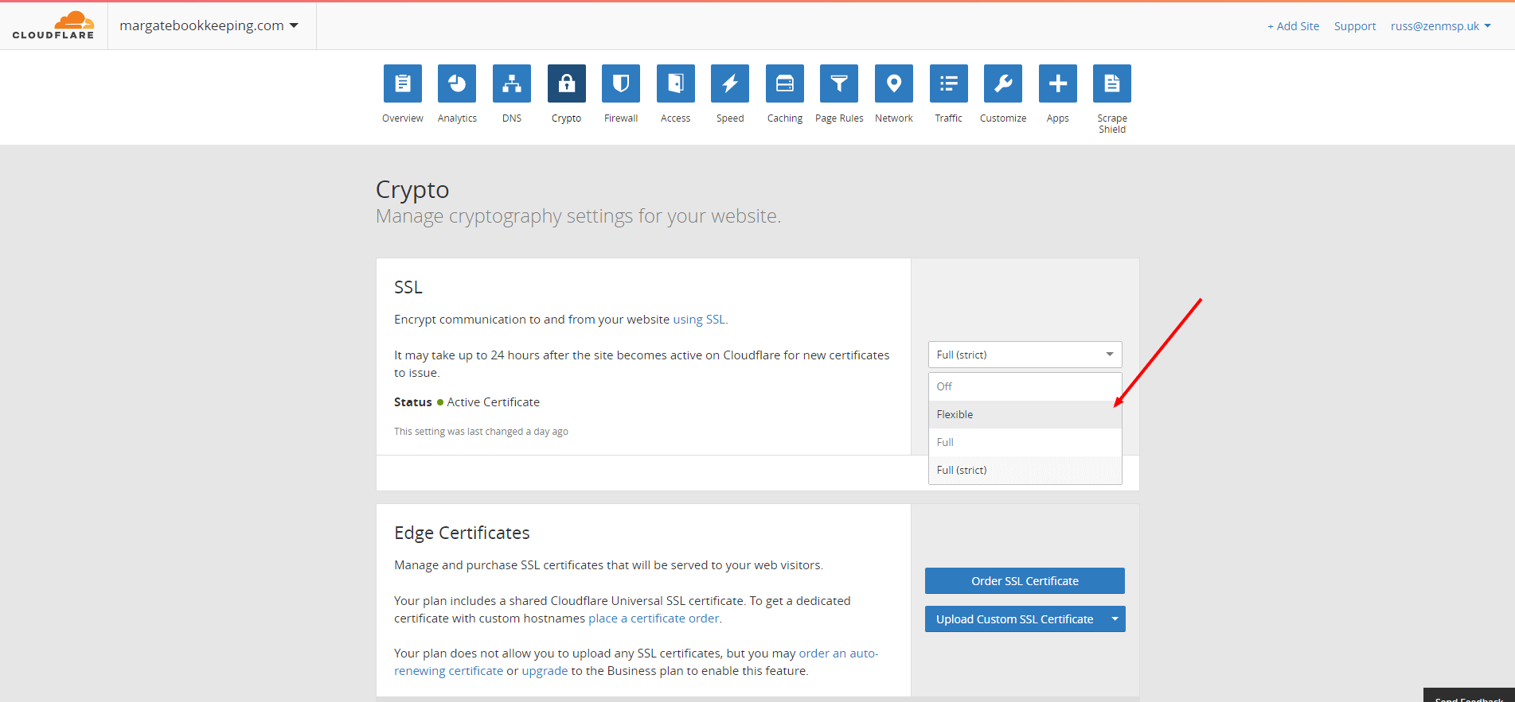Choose Full (strict) in the dropdown list
Image resolution: width=1515 pixels, height=702 pixels.
point(1025,470)
